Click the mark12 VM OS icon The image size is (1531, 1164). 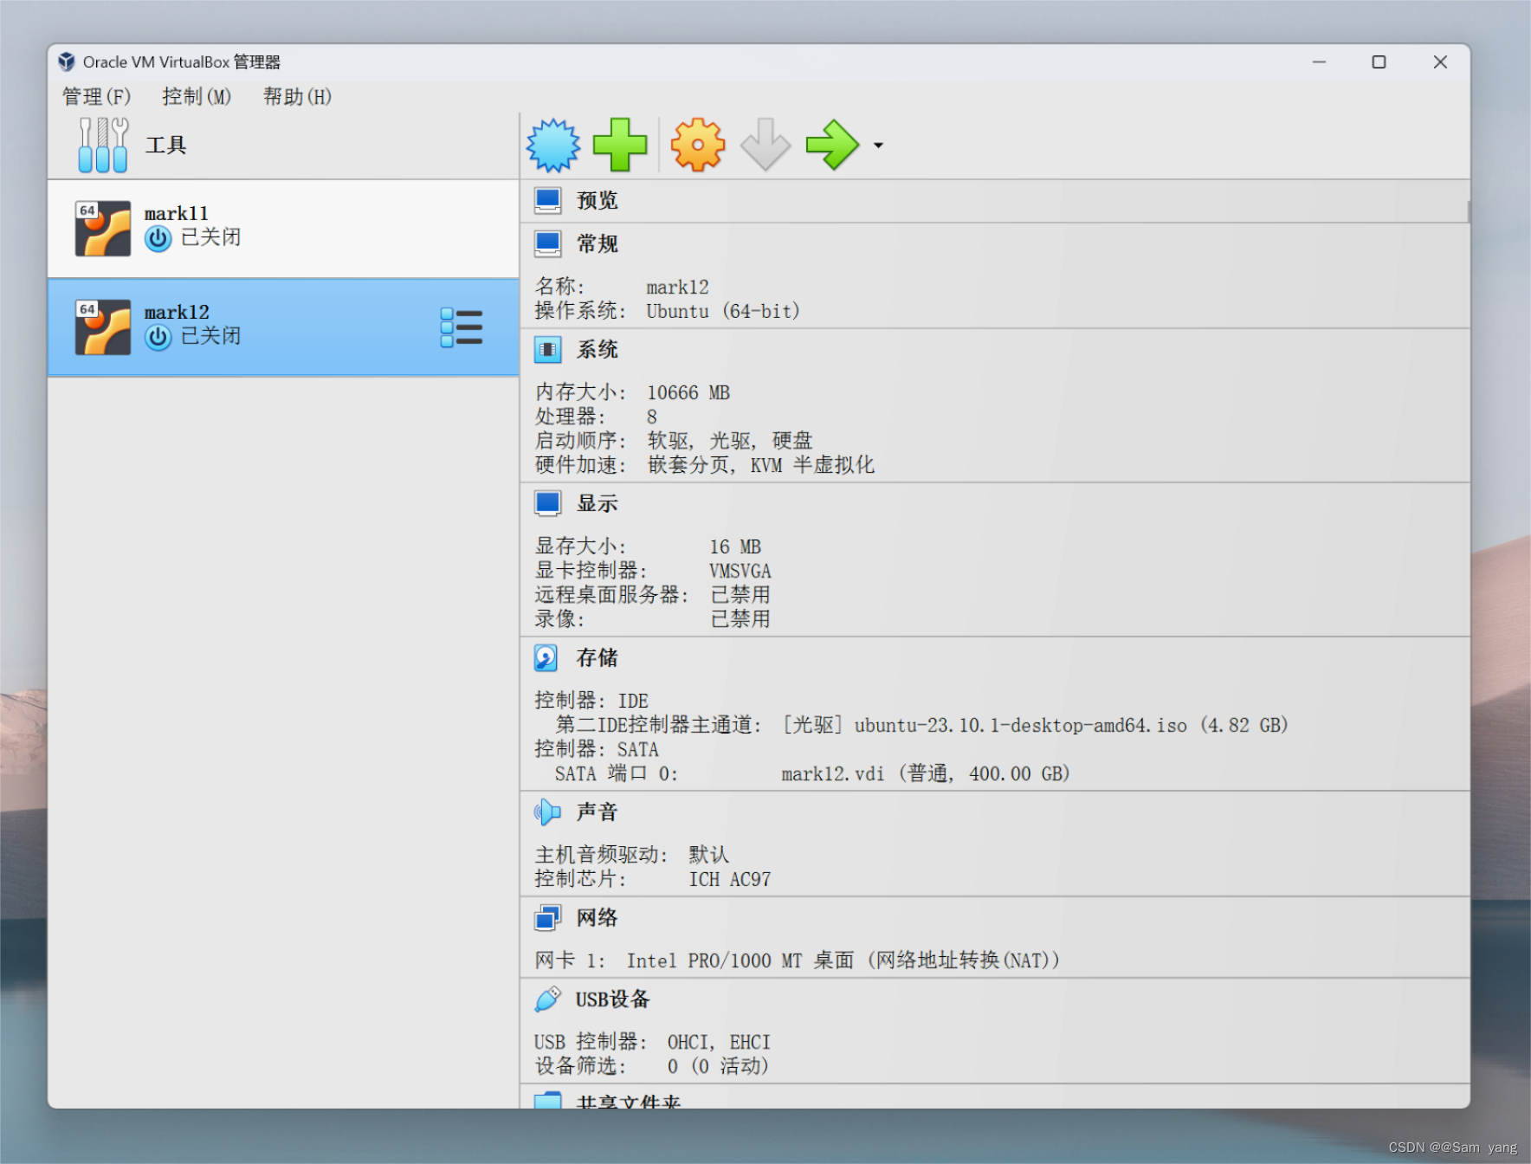103,327
